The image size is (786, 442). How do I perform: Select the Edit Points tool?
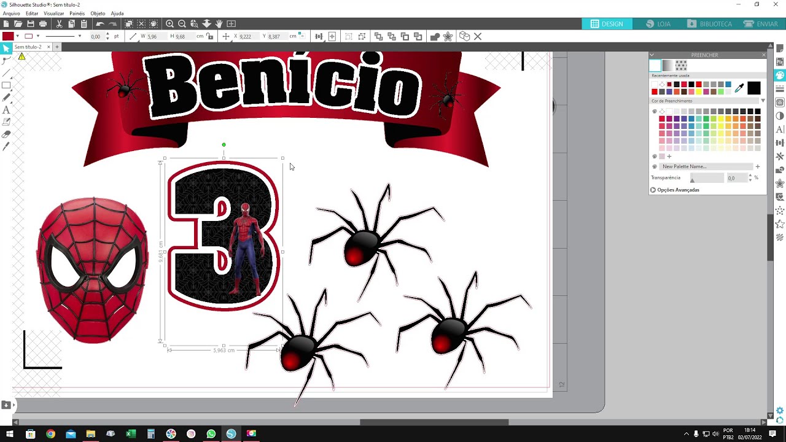6,60
